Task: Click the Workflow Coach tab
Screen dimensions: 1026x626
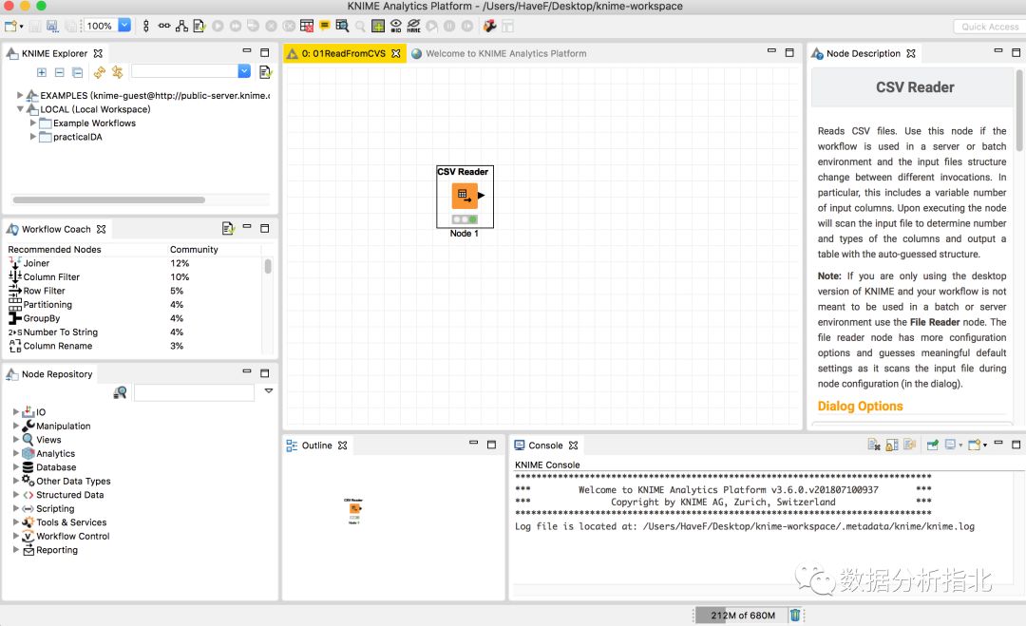Action: pyautogui.click(x=56, y=229)
